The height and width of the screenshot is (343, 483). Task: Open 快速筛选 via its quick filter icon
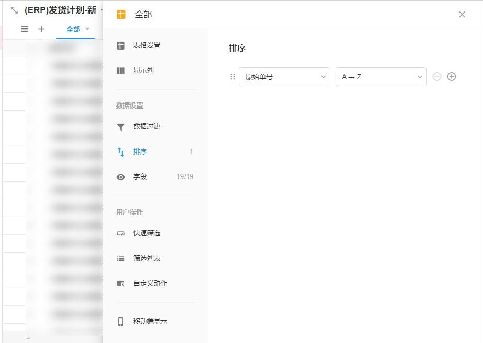(x=120, y=233)
